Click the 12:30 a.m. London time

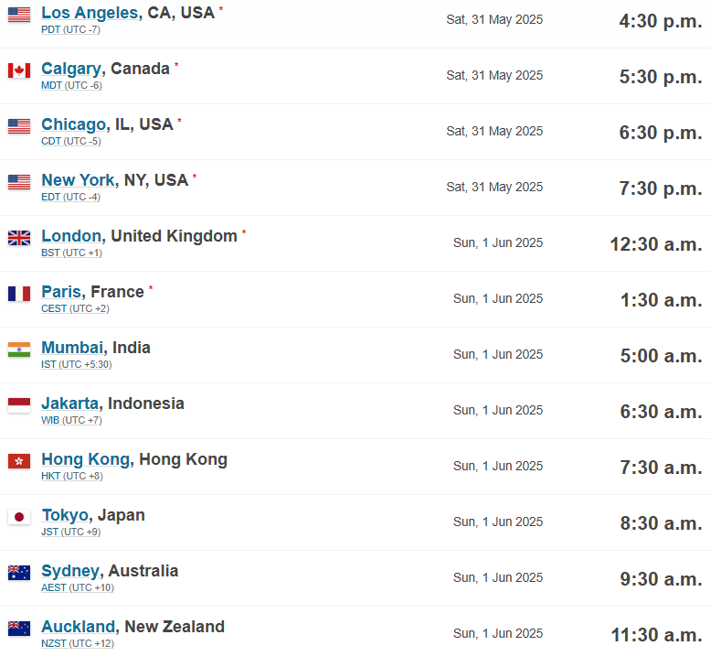click(x=656, y=244)
